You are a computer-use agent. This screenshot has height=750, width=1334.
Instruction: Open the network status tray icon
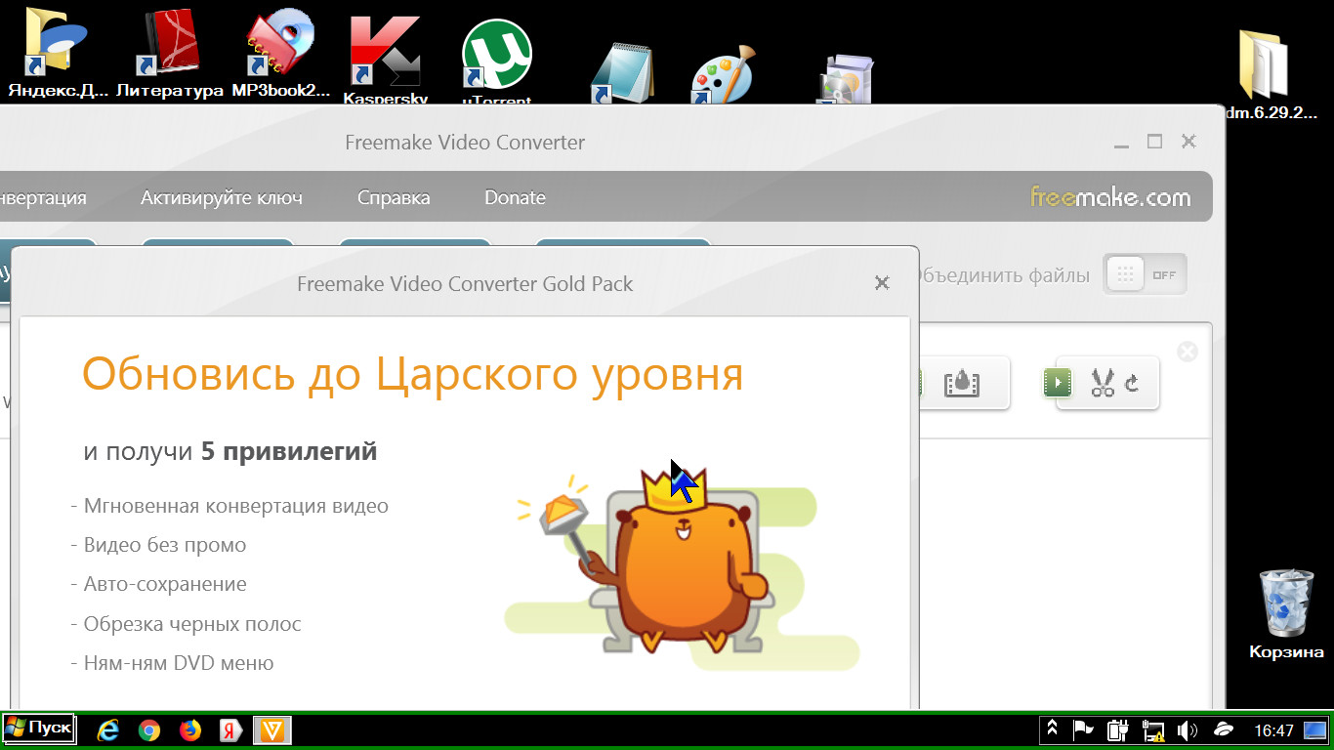pos(1153,729)
